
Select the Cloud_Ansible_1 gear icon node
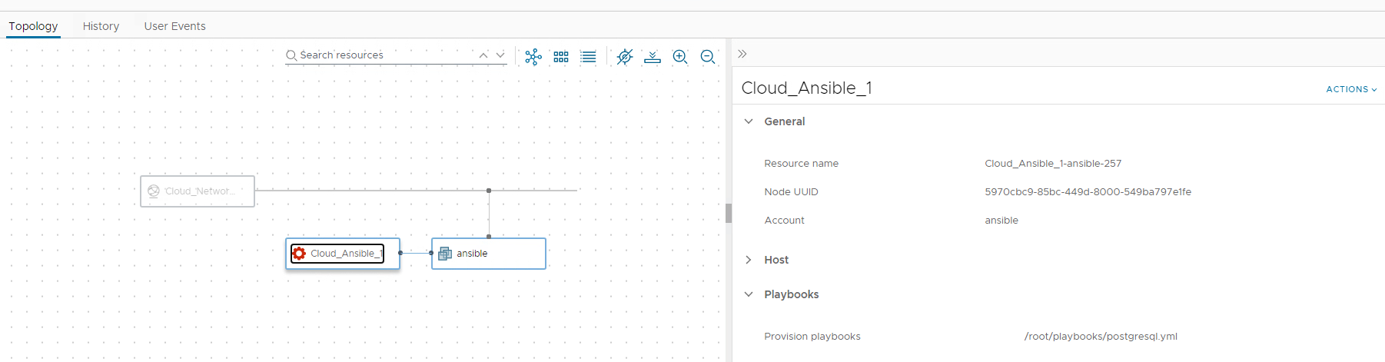click(x=343, y=254)
